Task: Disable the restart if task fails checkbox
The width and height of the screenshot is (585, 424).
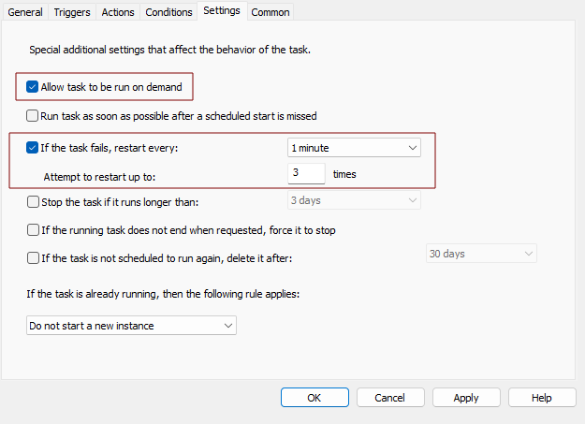Action: pyautogui.click(x=33, y=147)
